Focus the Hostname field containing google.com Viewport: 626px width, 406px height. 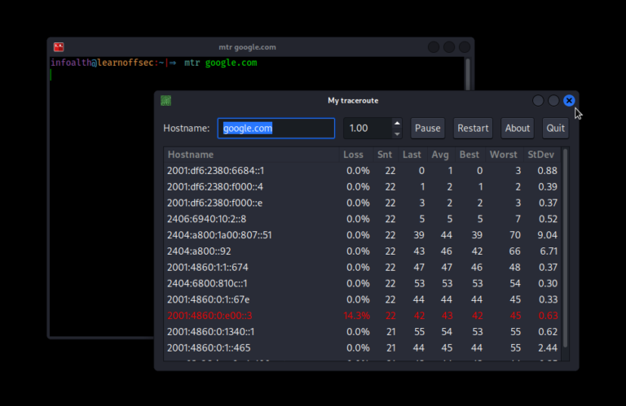click(x=276, y=129)
